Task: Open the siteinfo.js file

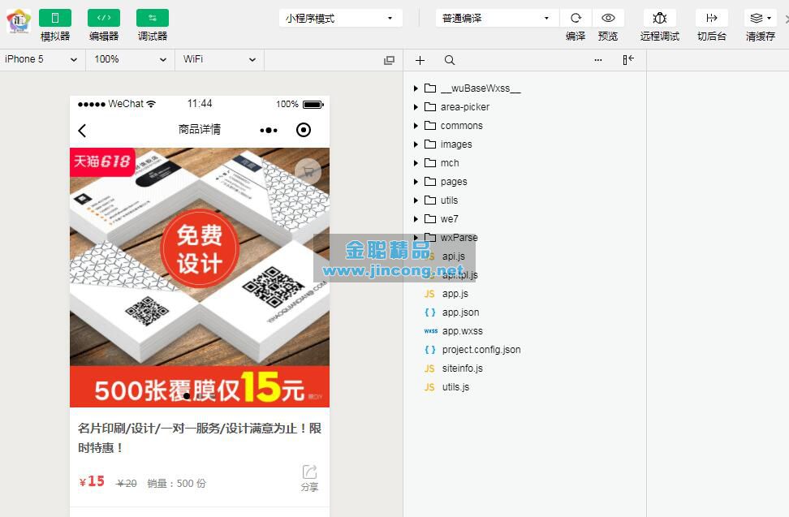Action: click(454, 368)
